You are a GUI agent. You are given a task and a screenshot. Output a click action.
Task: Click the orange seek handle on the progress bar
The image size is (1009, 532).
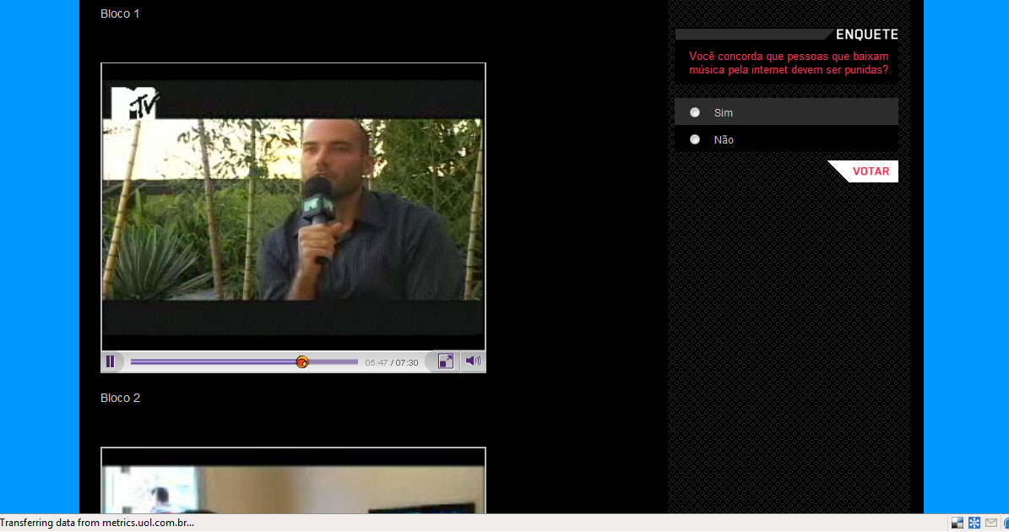click(302, 361)
